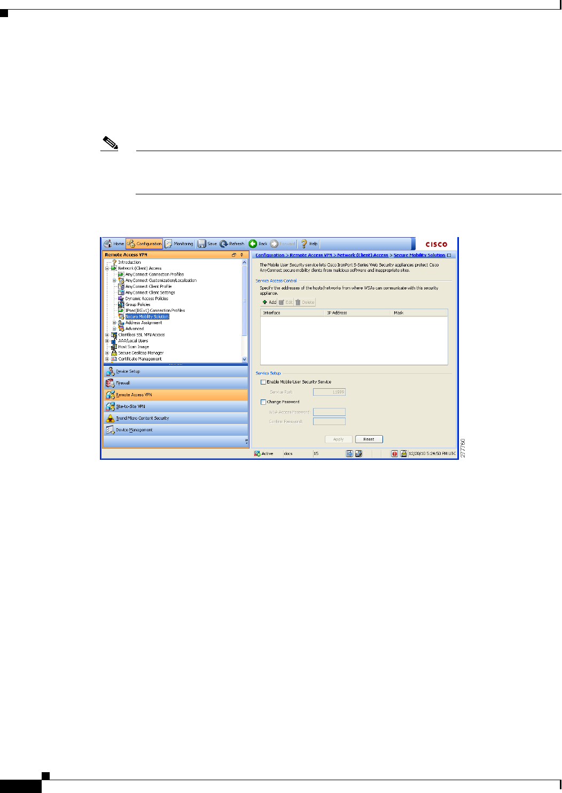Image resolution: width=562 pixels, height=793 pixels.
Task: Click the Confirm Password field
Action: [x=330, y=421]
